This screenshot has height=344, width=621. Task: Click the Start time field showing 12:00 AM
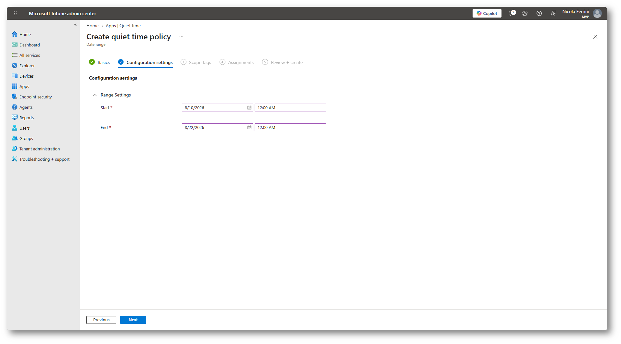coord(290,108)
